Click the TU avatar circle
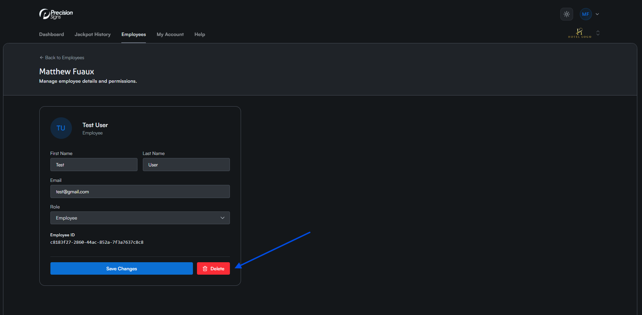 click(61, 128)
